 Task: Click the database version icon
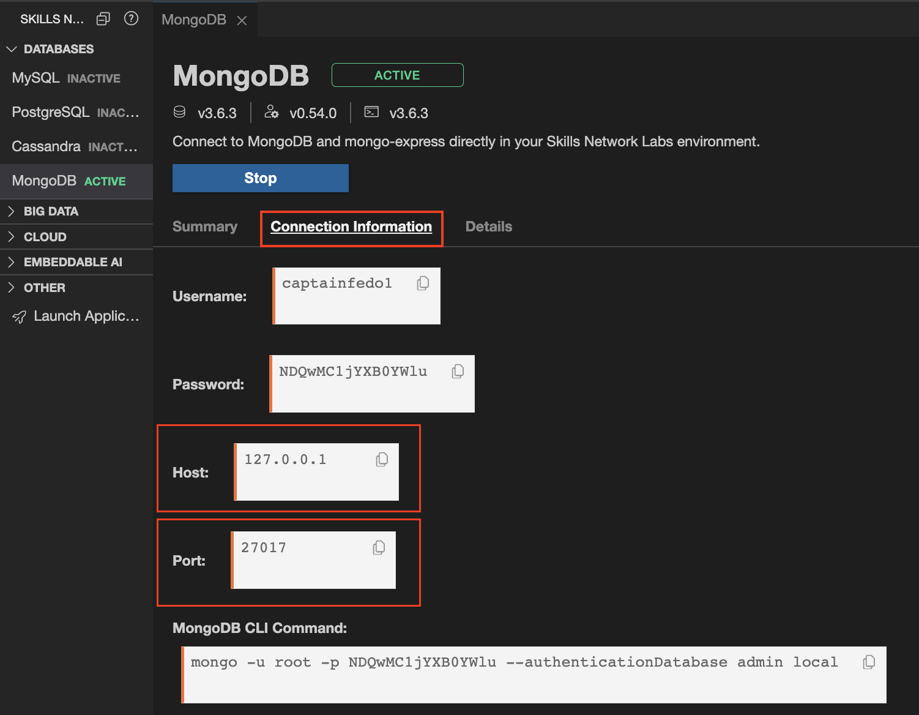(x=179, y=112)
